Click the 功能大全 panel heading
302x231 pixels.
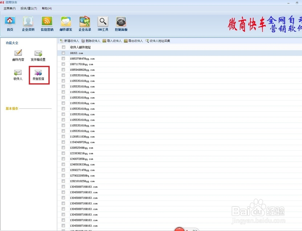pyautogui.click(x=12, y=43)
